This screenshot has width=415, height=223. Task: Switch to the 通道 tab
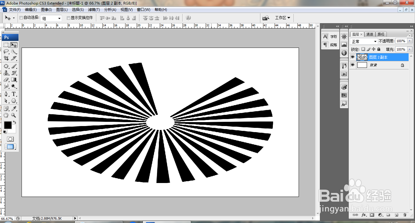369,34
